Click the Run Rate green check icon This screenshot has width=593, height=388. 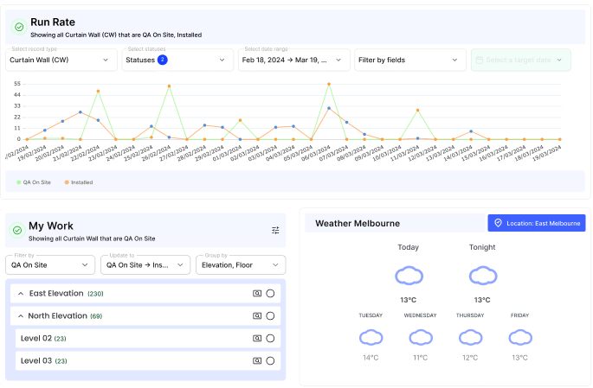19,27
